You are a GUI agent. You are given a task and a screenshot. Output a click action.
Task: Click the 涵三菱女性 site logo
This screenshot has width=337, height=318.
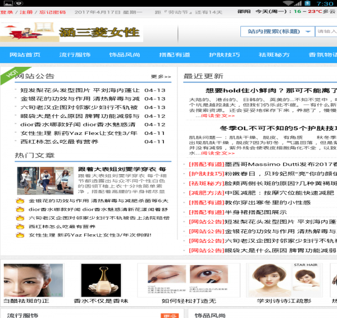pos(71,32)
